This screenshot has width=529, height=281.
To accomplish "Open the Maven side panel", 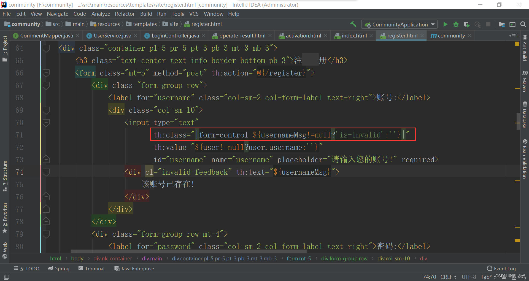I will 525,81.
